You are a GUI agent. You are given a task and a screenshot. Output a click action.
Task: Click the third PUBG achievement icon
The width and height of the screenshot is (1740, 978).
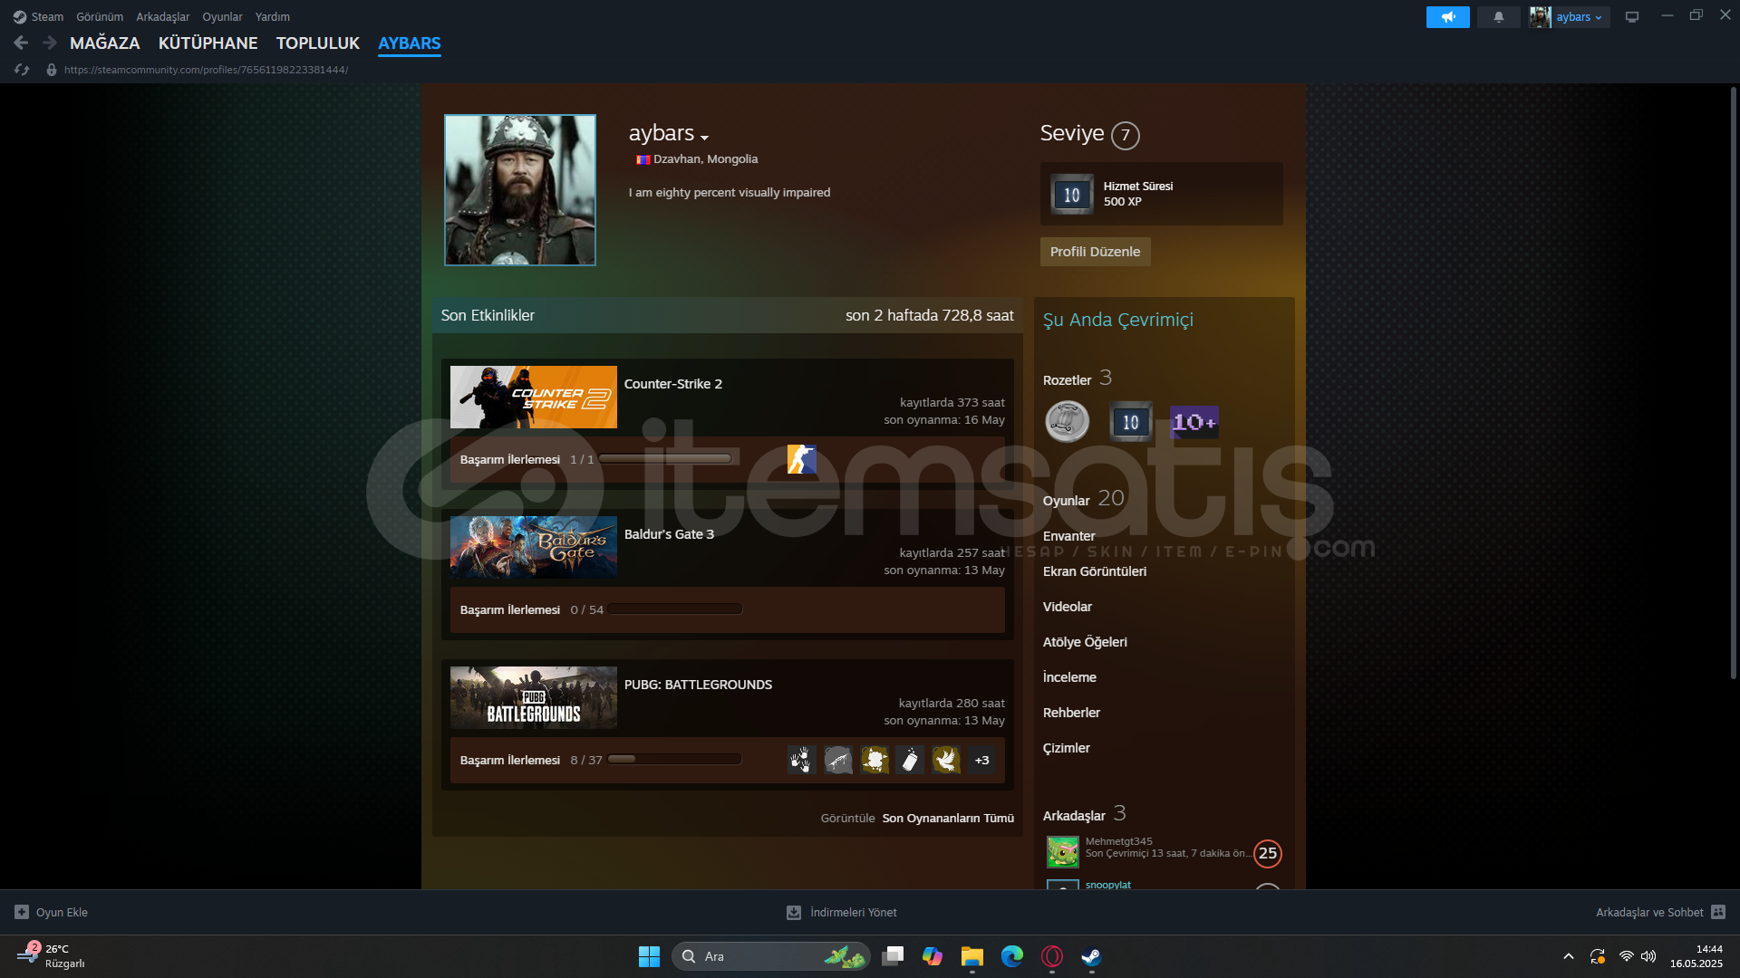pyautogui.click(x=875, y=760)
